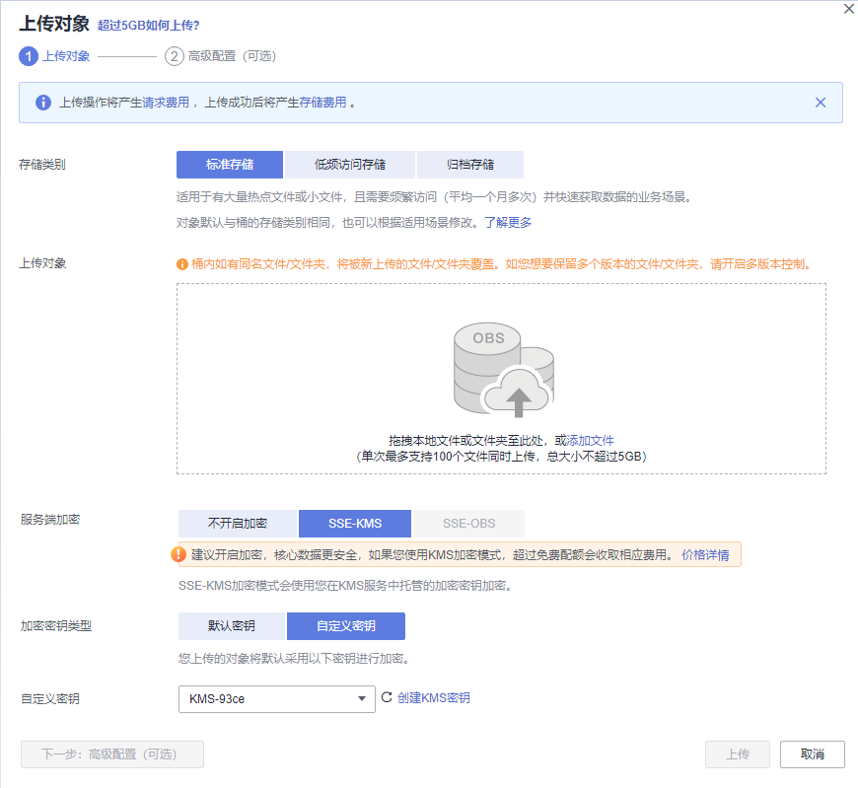This screenshot has height=788, width=858.
Task: Click the 上传 button
Action: coord(737,754)
